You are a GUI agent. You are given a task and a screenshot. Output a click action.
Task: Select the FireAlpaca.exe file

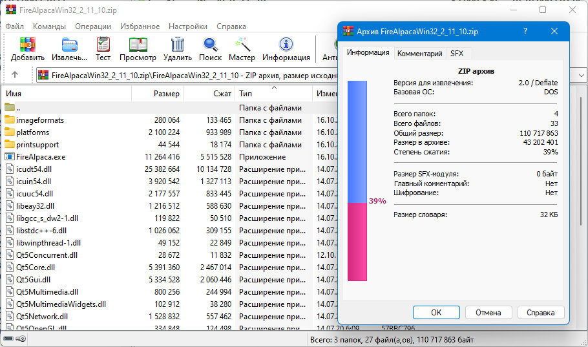41,156
